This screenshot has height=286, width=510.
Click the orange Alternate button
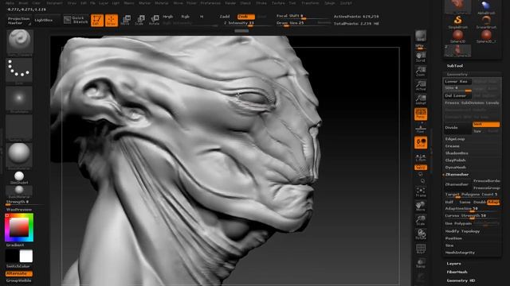pos(18,273)
